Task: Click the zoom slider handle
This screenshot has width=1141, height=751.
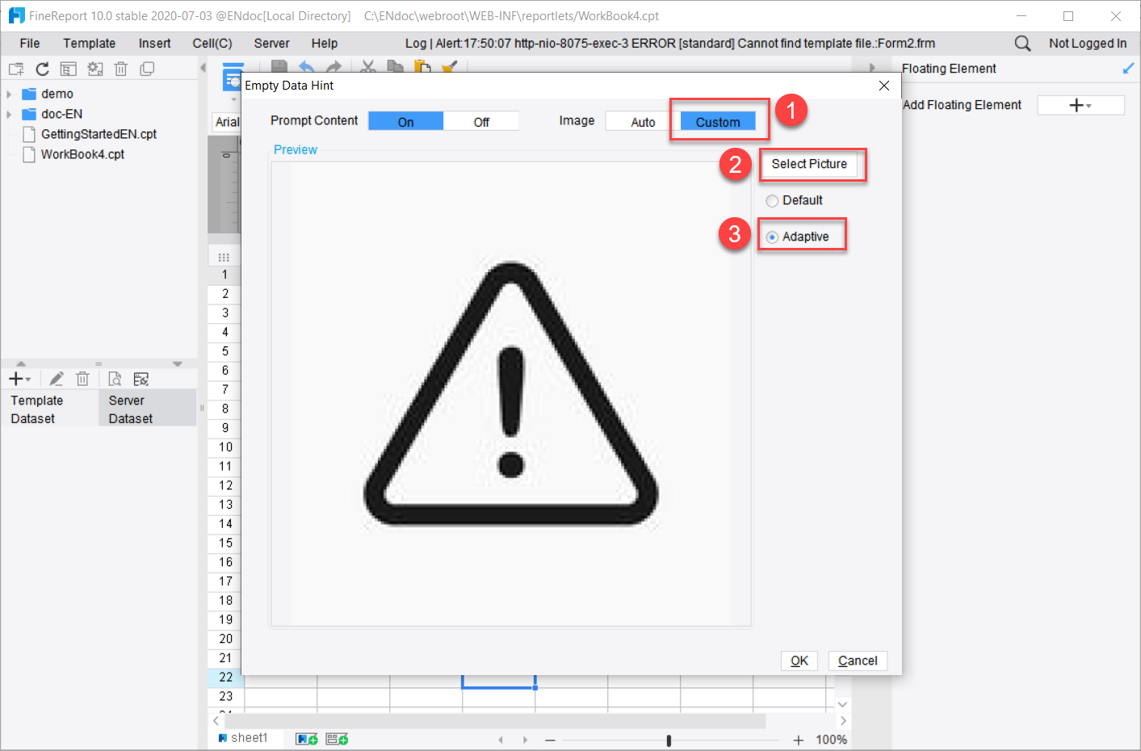Action: (669, 741)
